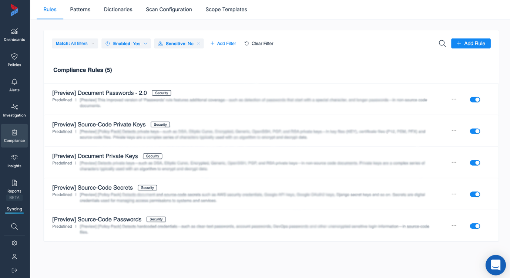Open the sidebar settings gear
Screen dimensions: 510x278
point(14,243)
